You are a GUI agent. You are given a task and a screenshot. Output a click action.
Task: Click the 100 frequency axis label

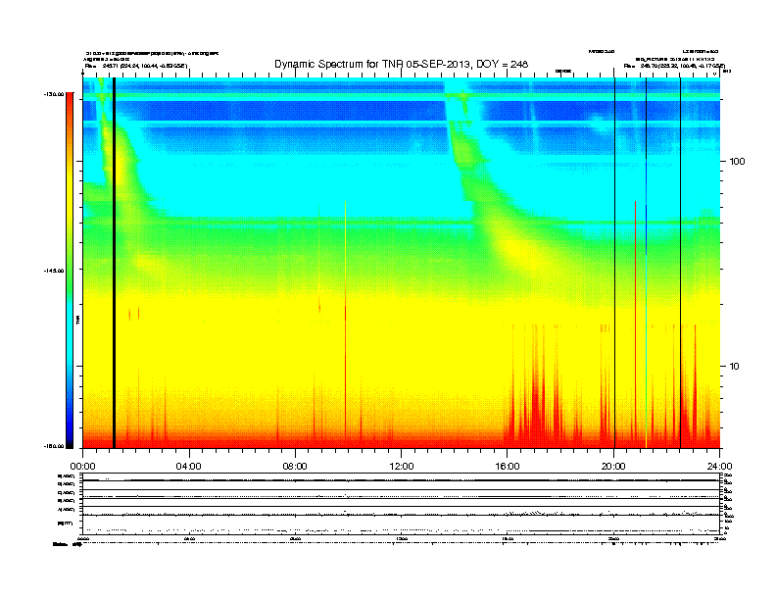tap(737, 162)
